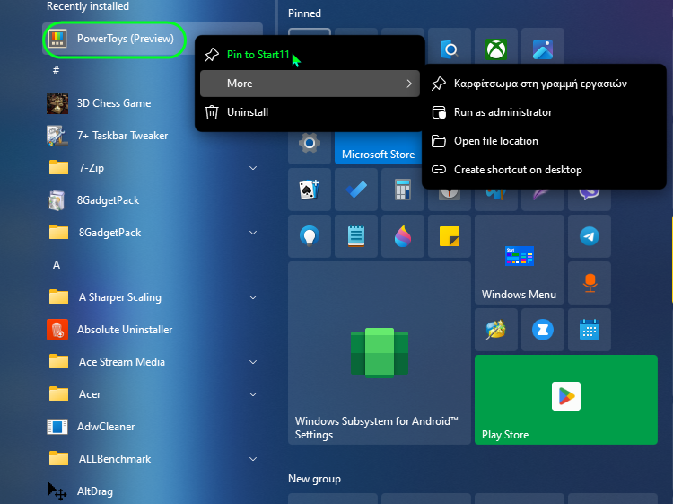Image resolution: width=673 pixels, height=504 pixels.
Task: Launch the Voice Recorder microphone tile
Action: click(589, 283)
